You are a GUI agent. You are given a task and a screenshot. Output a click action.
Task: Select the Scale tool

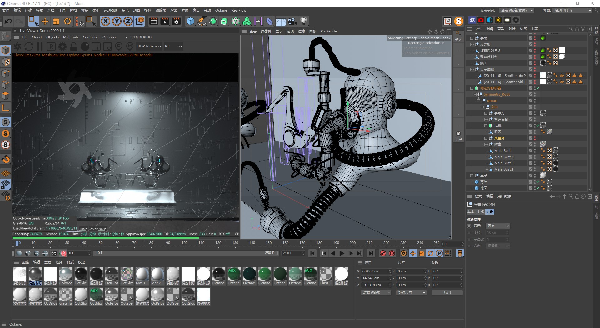[x=56, y=21]
